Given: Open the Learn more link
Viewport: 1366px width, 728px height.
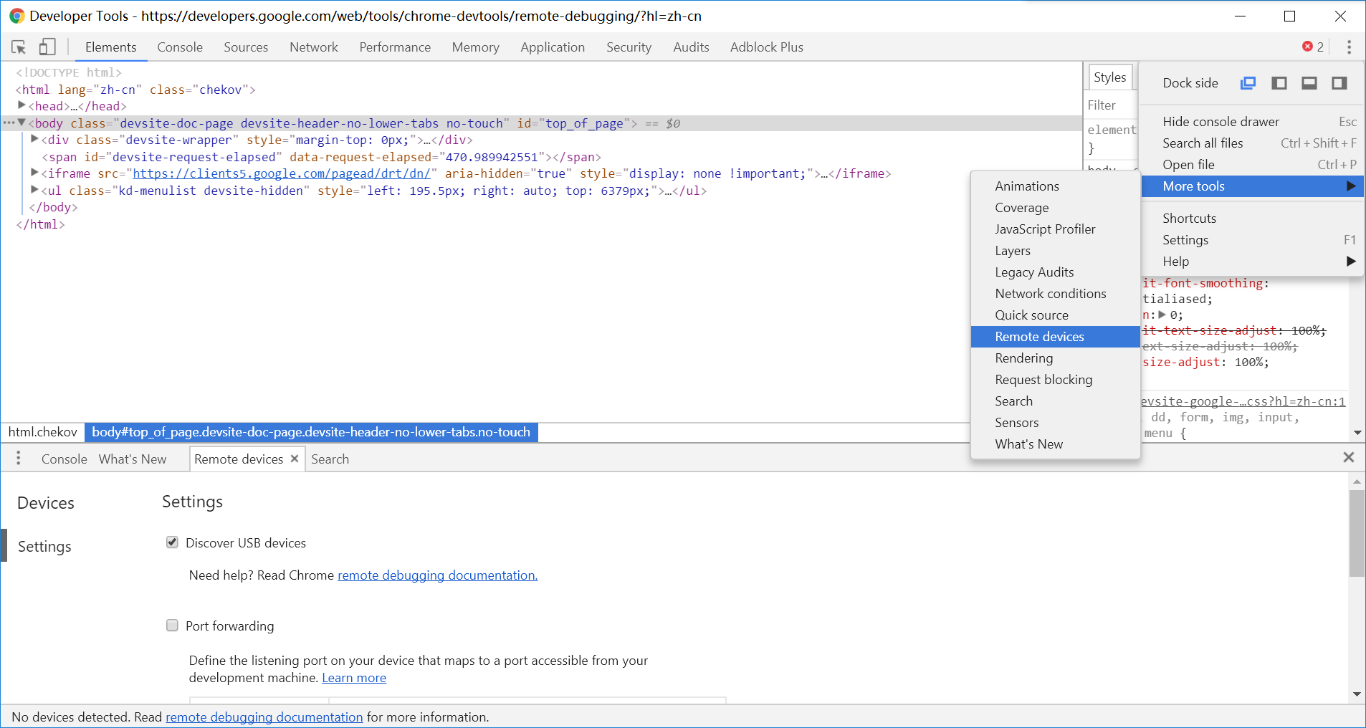Looking at the screenshot, I should point(354,678).
